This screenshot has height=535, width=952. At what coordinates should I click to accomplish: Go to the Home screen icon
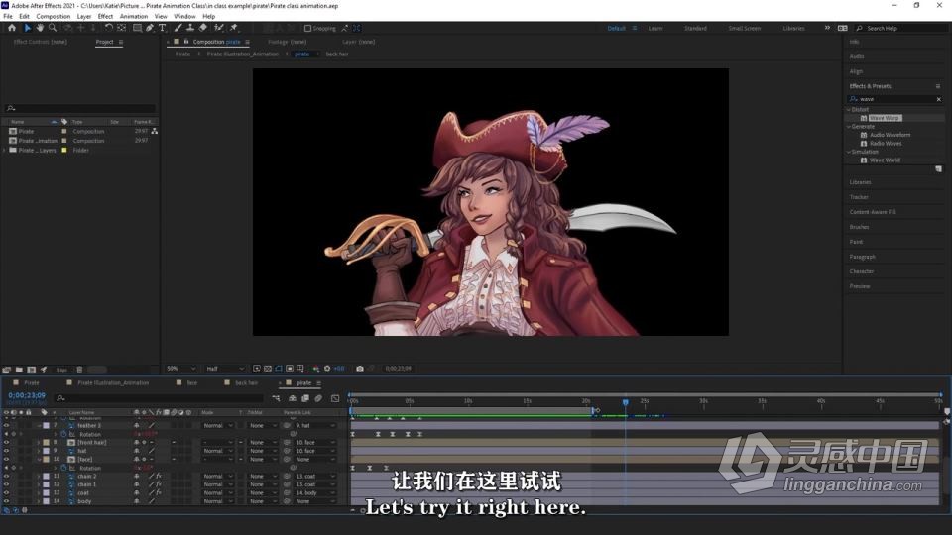pos(12,28)
